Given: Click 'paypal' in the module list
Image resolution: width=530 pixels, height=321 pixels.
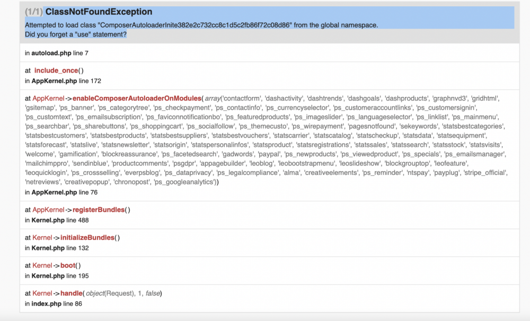Looking at the screenshot, I should (269, 155).
